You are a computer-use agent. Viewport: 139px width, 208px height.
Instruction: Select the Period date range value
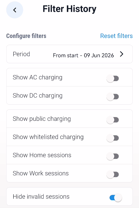pyautogui.click(x=83, y=55)
